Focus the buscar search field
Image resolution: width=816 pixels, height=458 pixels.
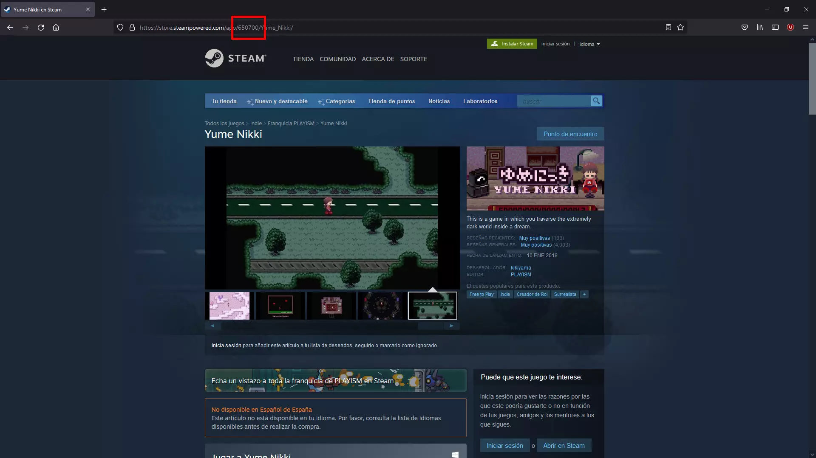click(554, 101)
